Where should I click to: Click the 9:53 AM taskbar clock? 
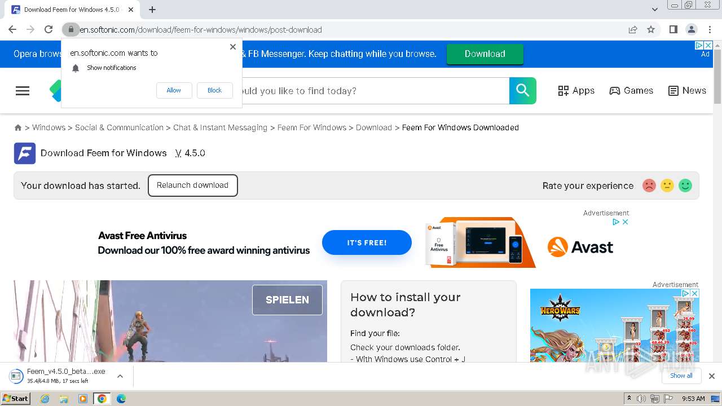(693, 399)
